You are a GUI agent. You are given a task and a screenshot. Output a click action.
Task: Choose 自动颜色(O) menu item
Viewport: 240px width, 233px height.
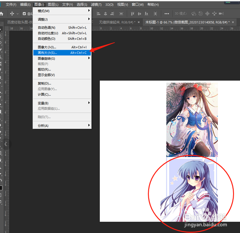[x=62, y=39]
